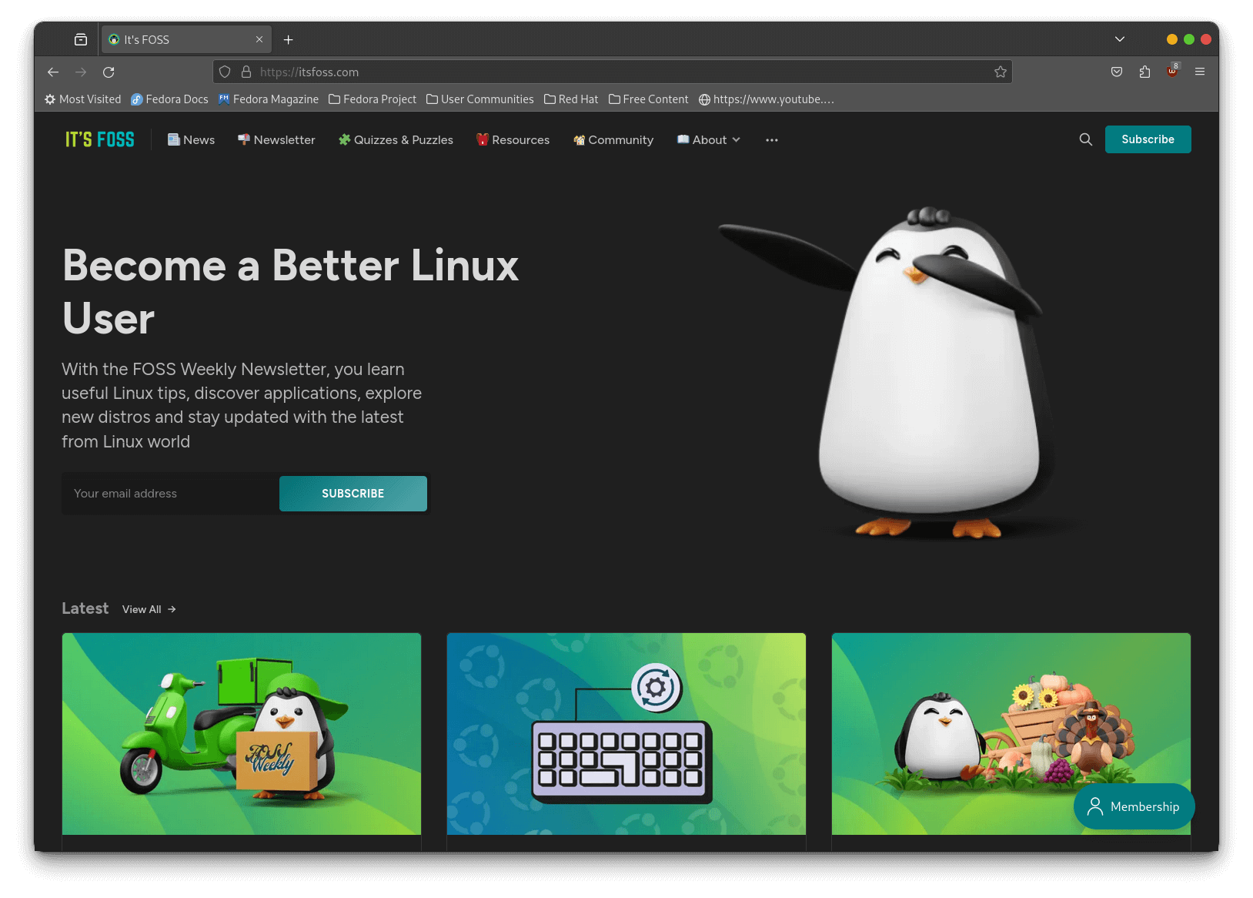Select News in the site navigation

click(191, 139)
